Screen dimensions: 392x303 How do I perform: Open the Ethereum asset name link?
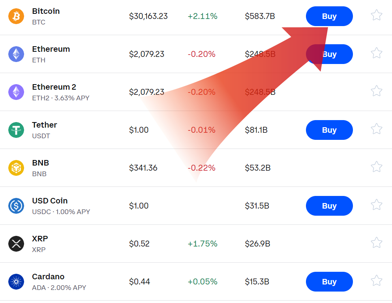[51, 49]
